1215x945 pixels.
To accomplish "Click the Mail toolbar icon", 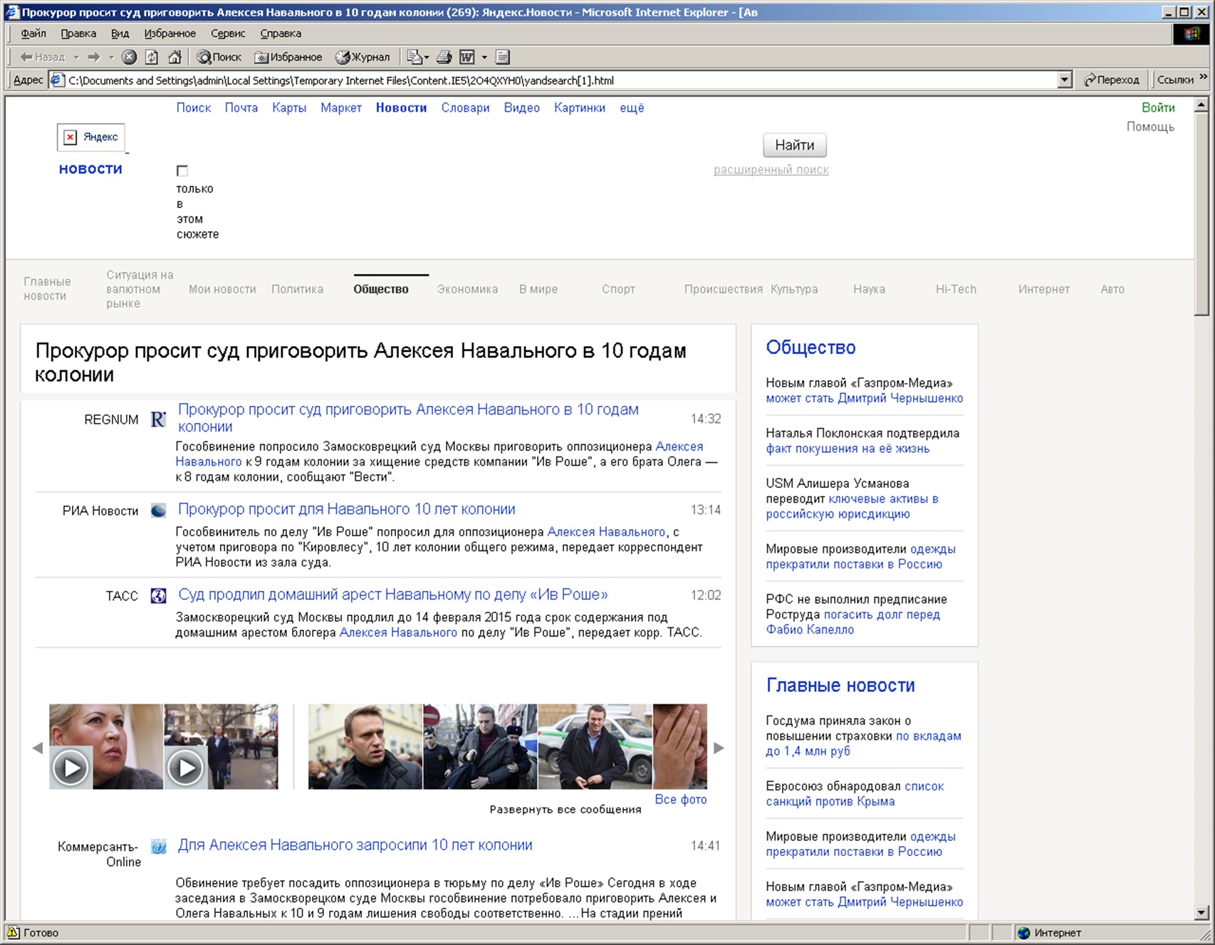I will coord(414,57).
